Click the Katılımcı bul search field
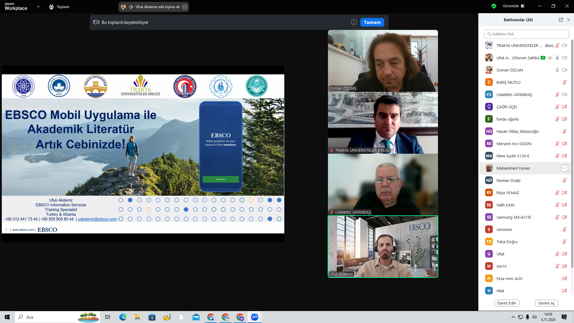 coord(526,34)
